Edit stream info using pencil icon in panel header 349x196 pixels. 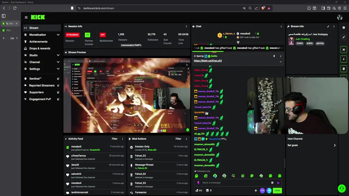328,26
